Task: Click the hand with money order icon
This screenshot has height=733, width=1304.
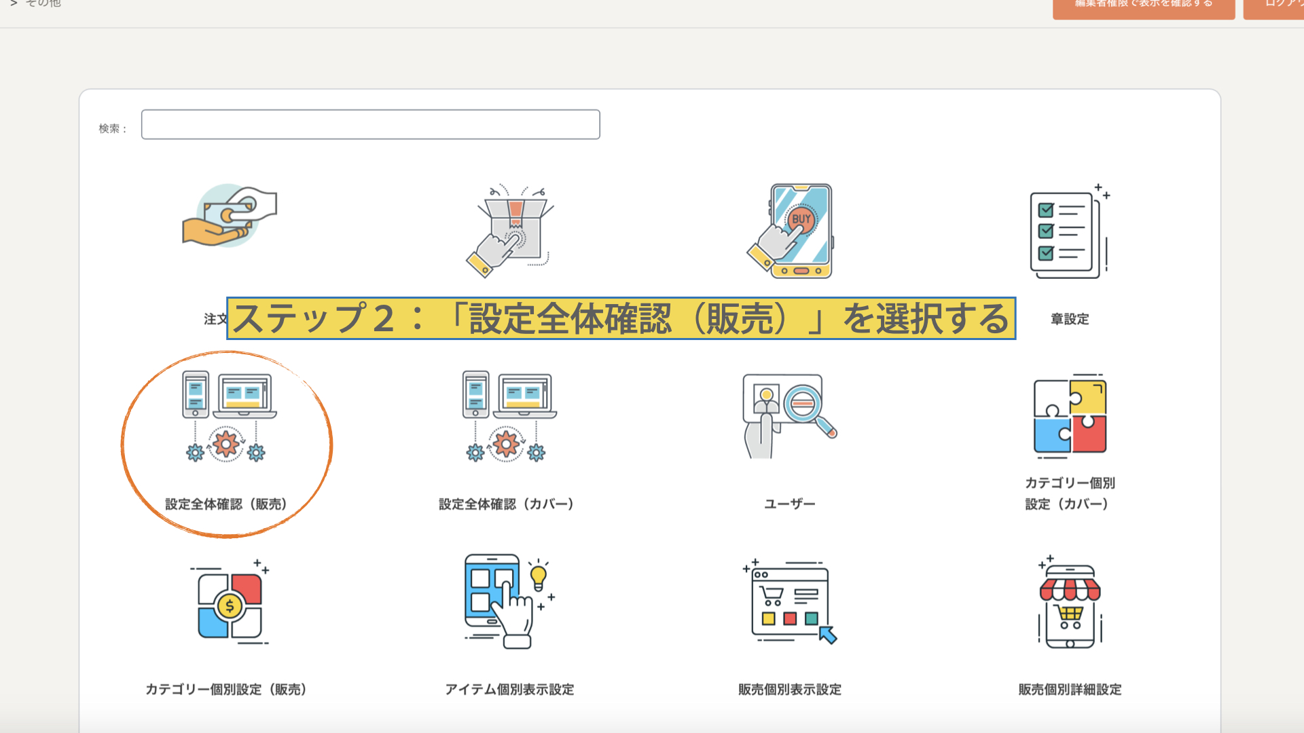Action: point(230,216)
